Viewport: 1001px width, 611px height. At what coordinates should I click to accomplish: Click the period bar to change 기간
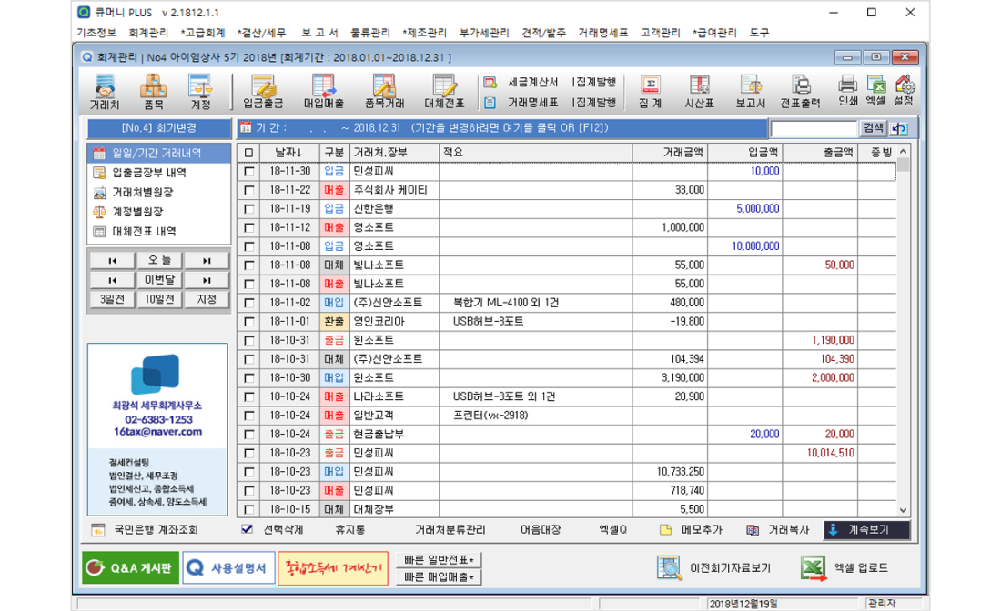click(501, 128)
